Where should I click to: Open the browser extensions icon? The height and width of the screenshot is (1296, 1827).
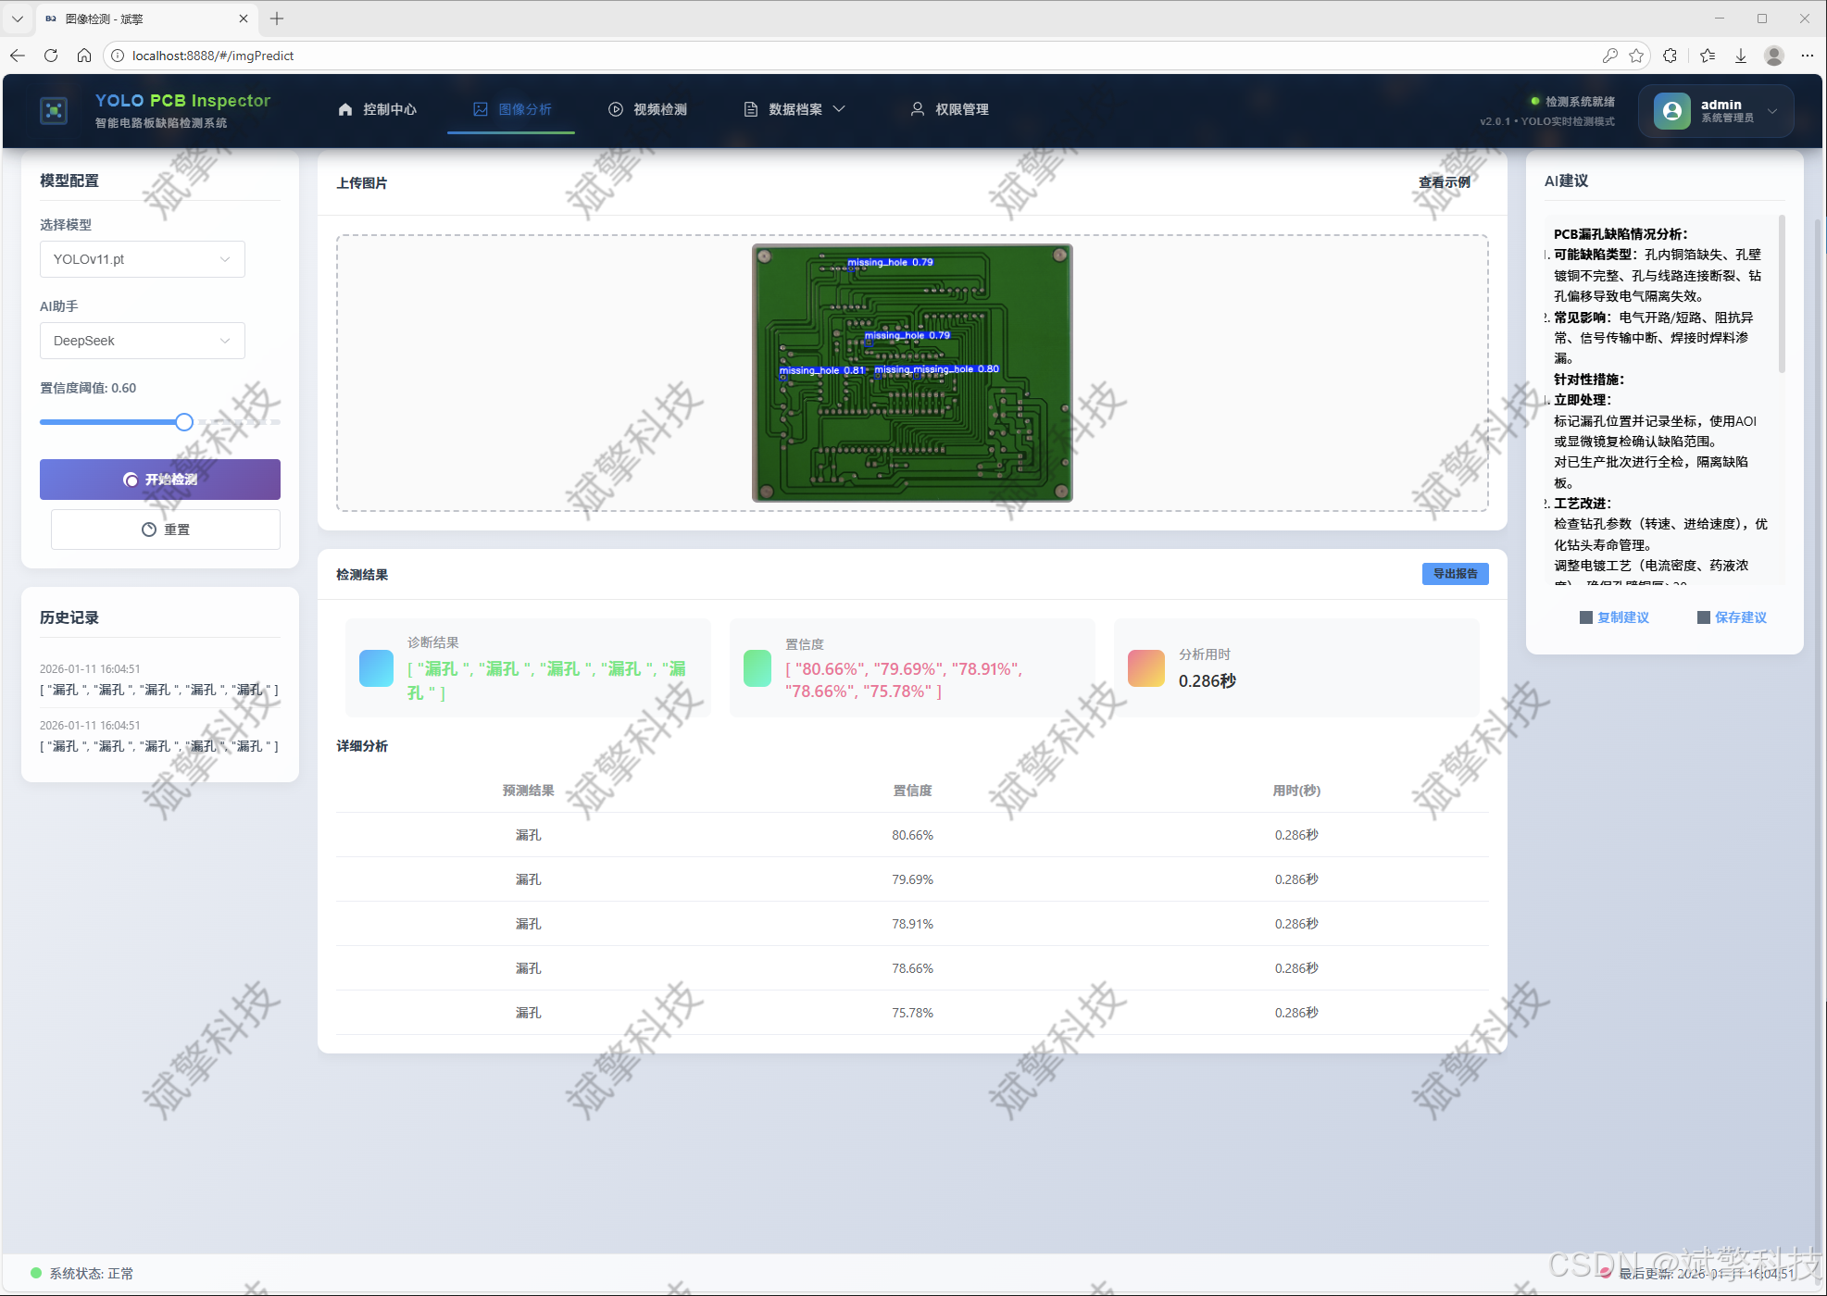(1670, 56)
